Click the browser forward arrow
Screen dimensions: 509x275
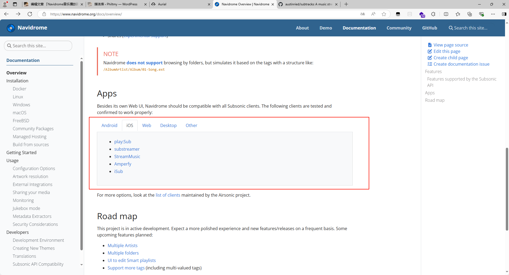[18, 14]
